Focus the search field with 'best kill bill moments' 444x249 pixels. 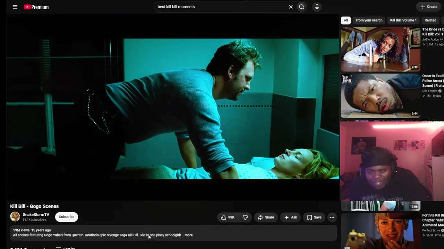click(222, 7)
